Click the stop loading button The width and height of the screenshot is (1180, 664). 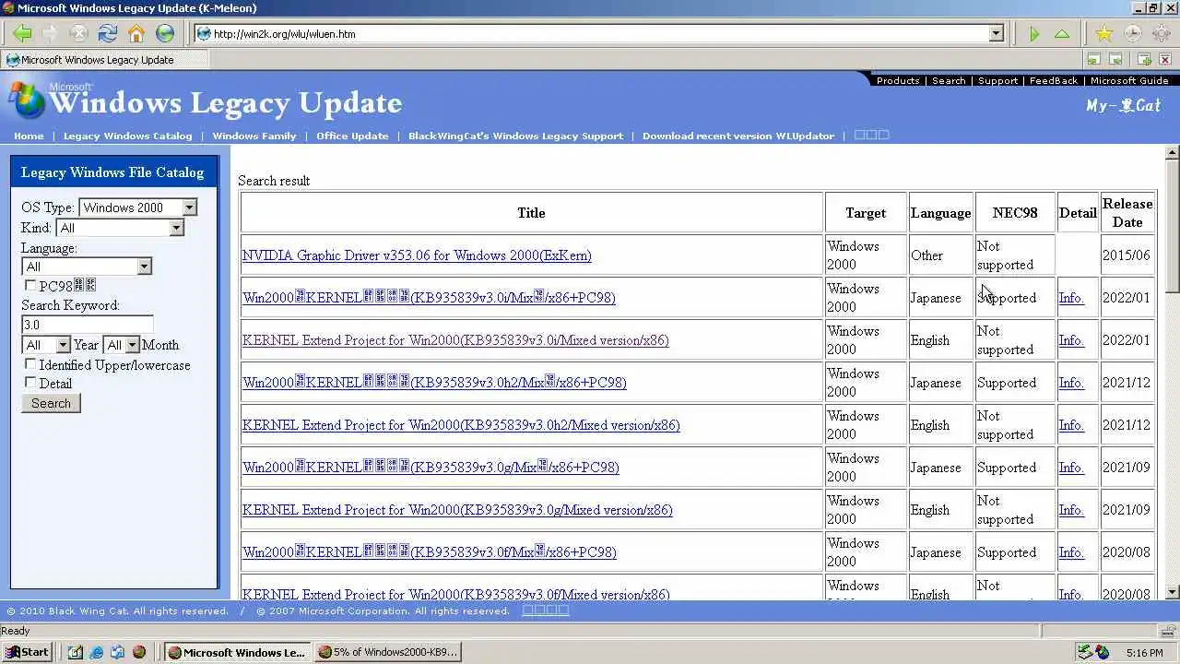[78, 33]
